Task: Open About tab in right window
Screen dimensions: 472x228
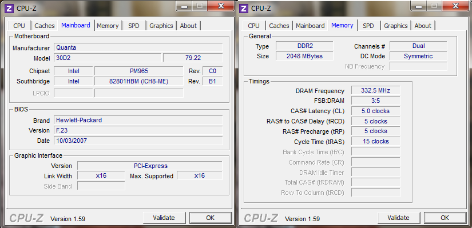Action: click(423, 26)
